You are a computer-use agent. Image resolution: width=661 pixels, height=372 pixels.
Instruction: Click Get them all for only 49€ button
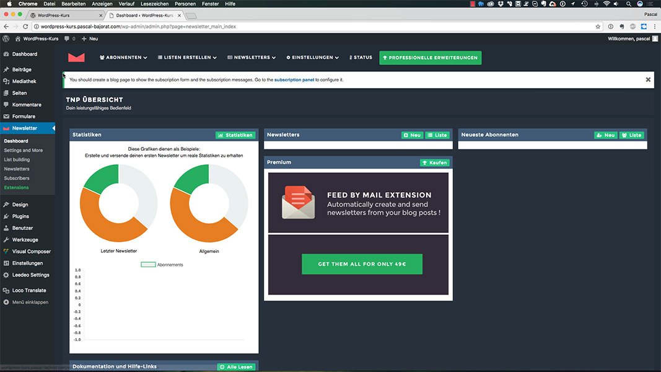click(362, 264)
